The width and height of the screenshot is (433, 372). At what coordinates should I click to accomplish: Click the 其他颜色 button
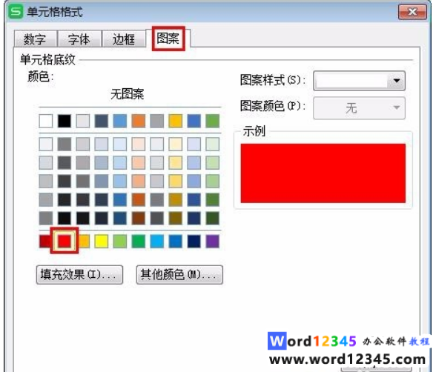click(179, 275)
